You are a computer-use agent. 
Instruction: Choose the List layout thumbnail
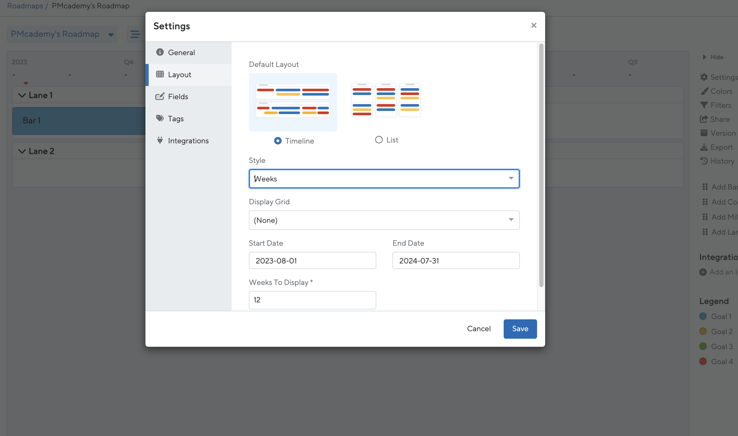coord(386,100)
